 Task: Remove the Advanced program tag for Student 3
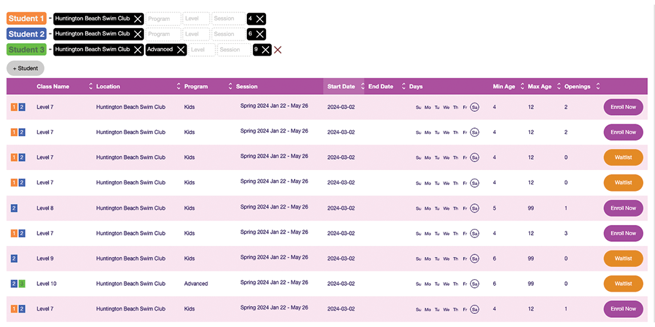[181, 50]
